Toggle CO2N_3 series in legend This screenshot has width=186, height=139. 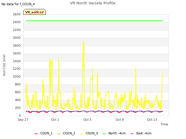tap(89, 133)
